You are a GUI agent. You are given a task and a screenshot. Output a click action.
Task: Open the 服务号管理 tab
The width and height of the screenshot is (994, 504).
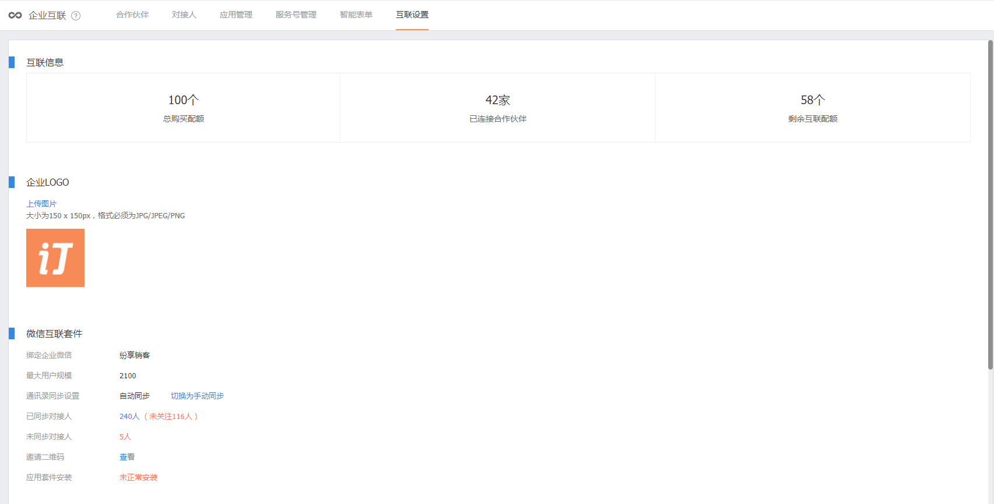296,15
